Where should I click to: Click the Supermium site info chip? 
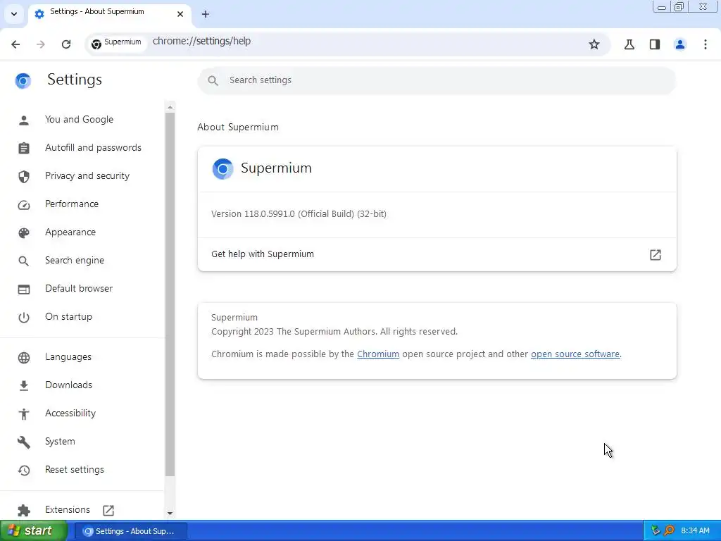[x=116, y=44]
